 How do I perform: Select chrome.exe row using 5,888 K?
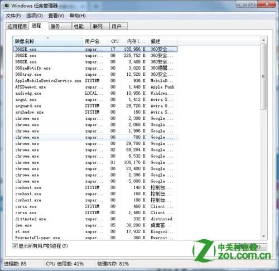click(95, 181)
